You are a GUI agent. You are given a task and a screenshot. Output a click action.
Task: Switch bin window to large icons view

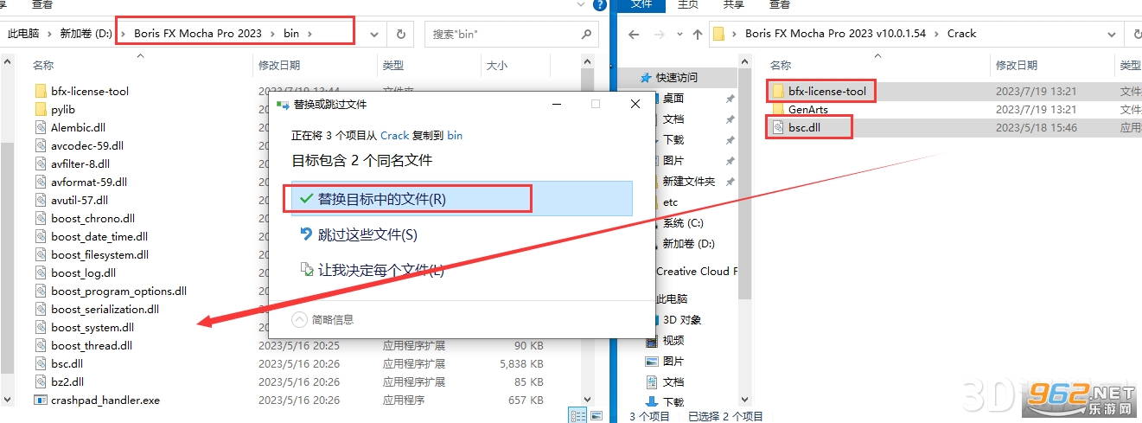point(596,416)
